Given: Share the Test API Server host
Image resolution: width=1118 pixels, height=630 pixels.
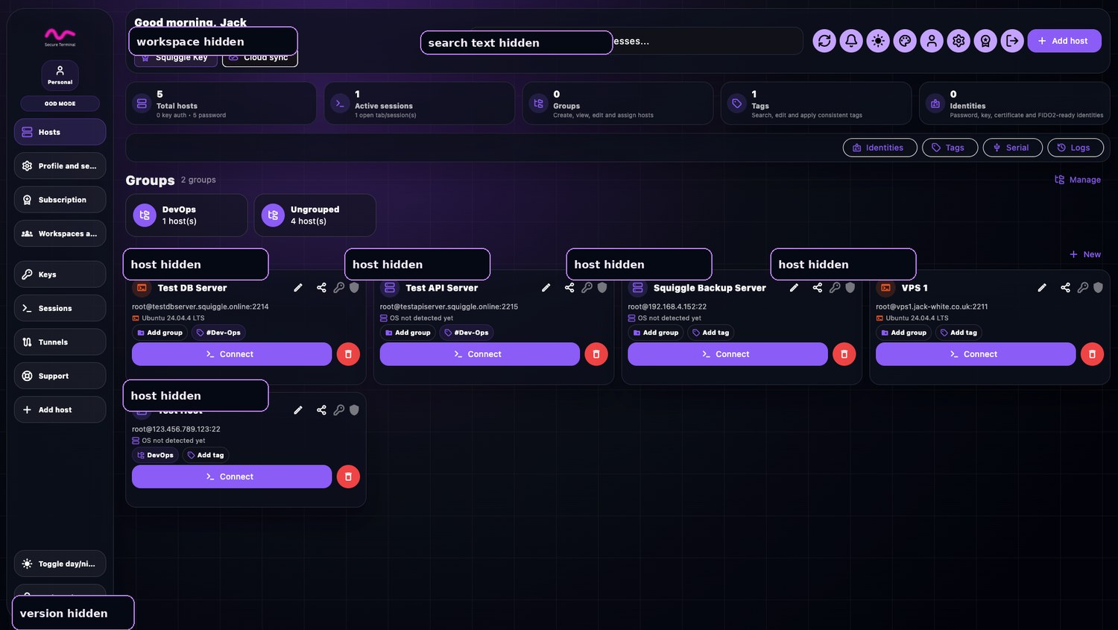Looking at the screenshot, I should click(569, 288).
